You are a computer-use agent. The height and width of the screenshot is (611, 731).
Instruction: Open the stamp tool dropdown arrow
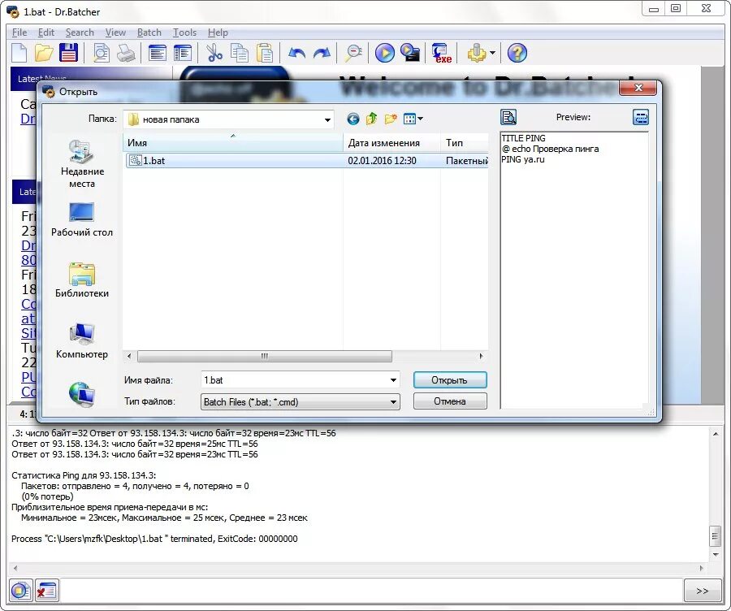493,53
